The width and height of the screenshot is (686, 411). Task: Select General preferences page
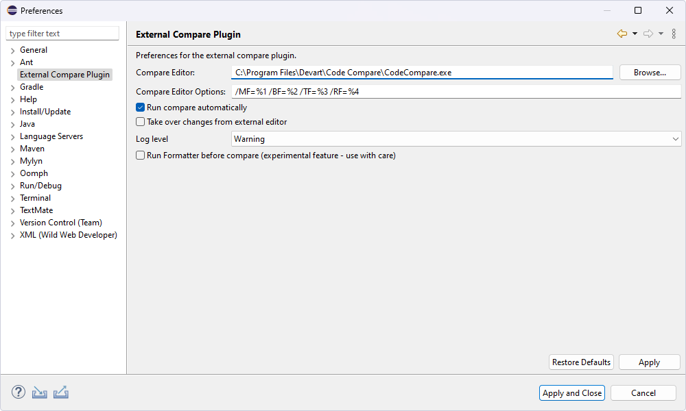tap(34, 50)
